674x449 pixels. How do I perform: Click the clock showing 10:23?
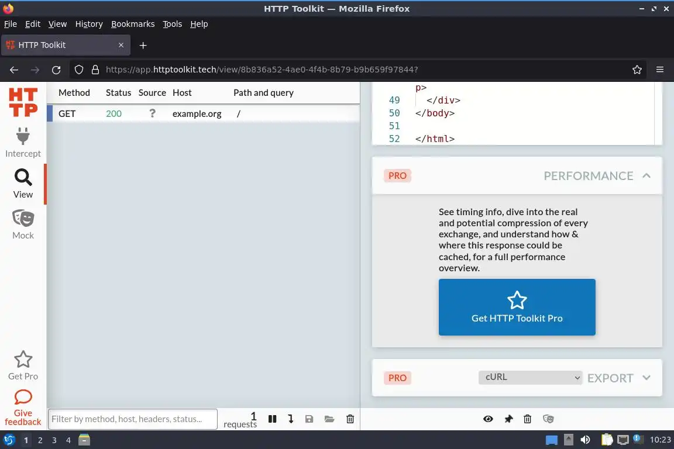(x=660, y=440)
